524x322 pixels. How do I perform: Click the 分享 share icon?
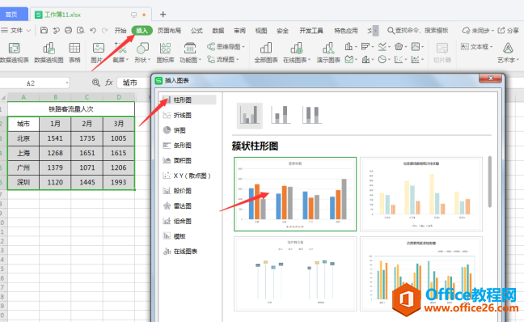tap(509, 31)
